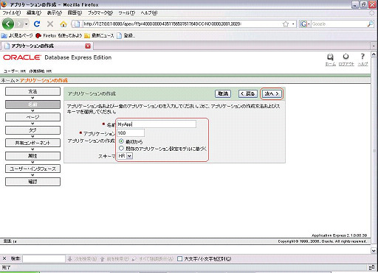Viewport: 378px width, 273px height.
Task: Click the scrollbar up arrow
Action: pos(374,54)
